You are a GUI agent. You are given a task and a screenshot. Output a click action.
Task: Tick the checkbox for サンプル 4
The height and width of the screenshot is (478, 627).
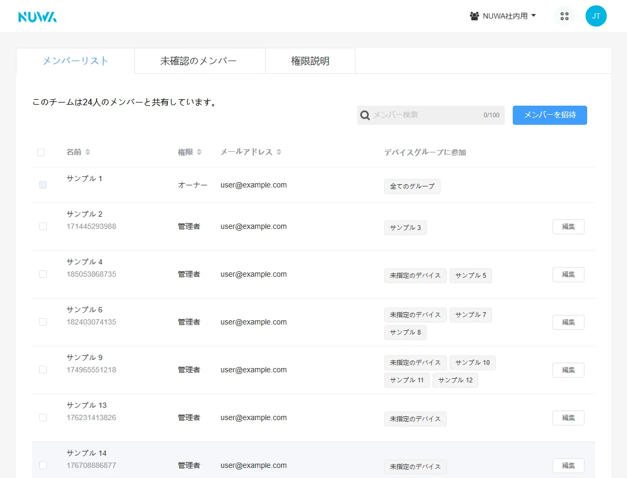43,274
